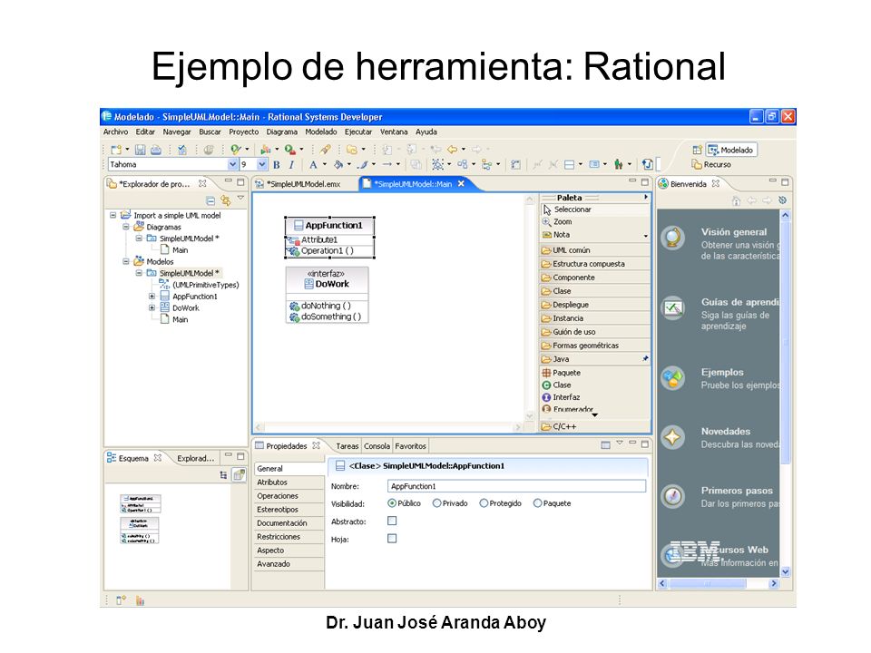Image resolution: width=871 pixels, height=653 pixels.
Task: Open the Diagrama menu
Action: click(x=281, y=132)
